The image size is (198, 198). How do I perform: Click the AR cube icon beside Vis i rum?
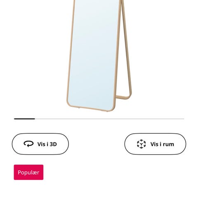point(141,144)
